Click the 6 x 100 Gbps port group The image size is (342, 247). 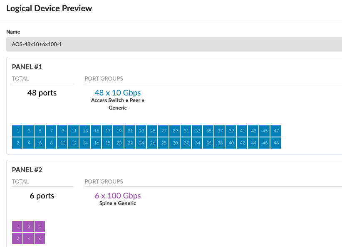[x=118, y=196]
